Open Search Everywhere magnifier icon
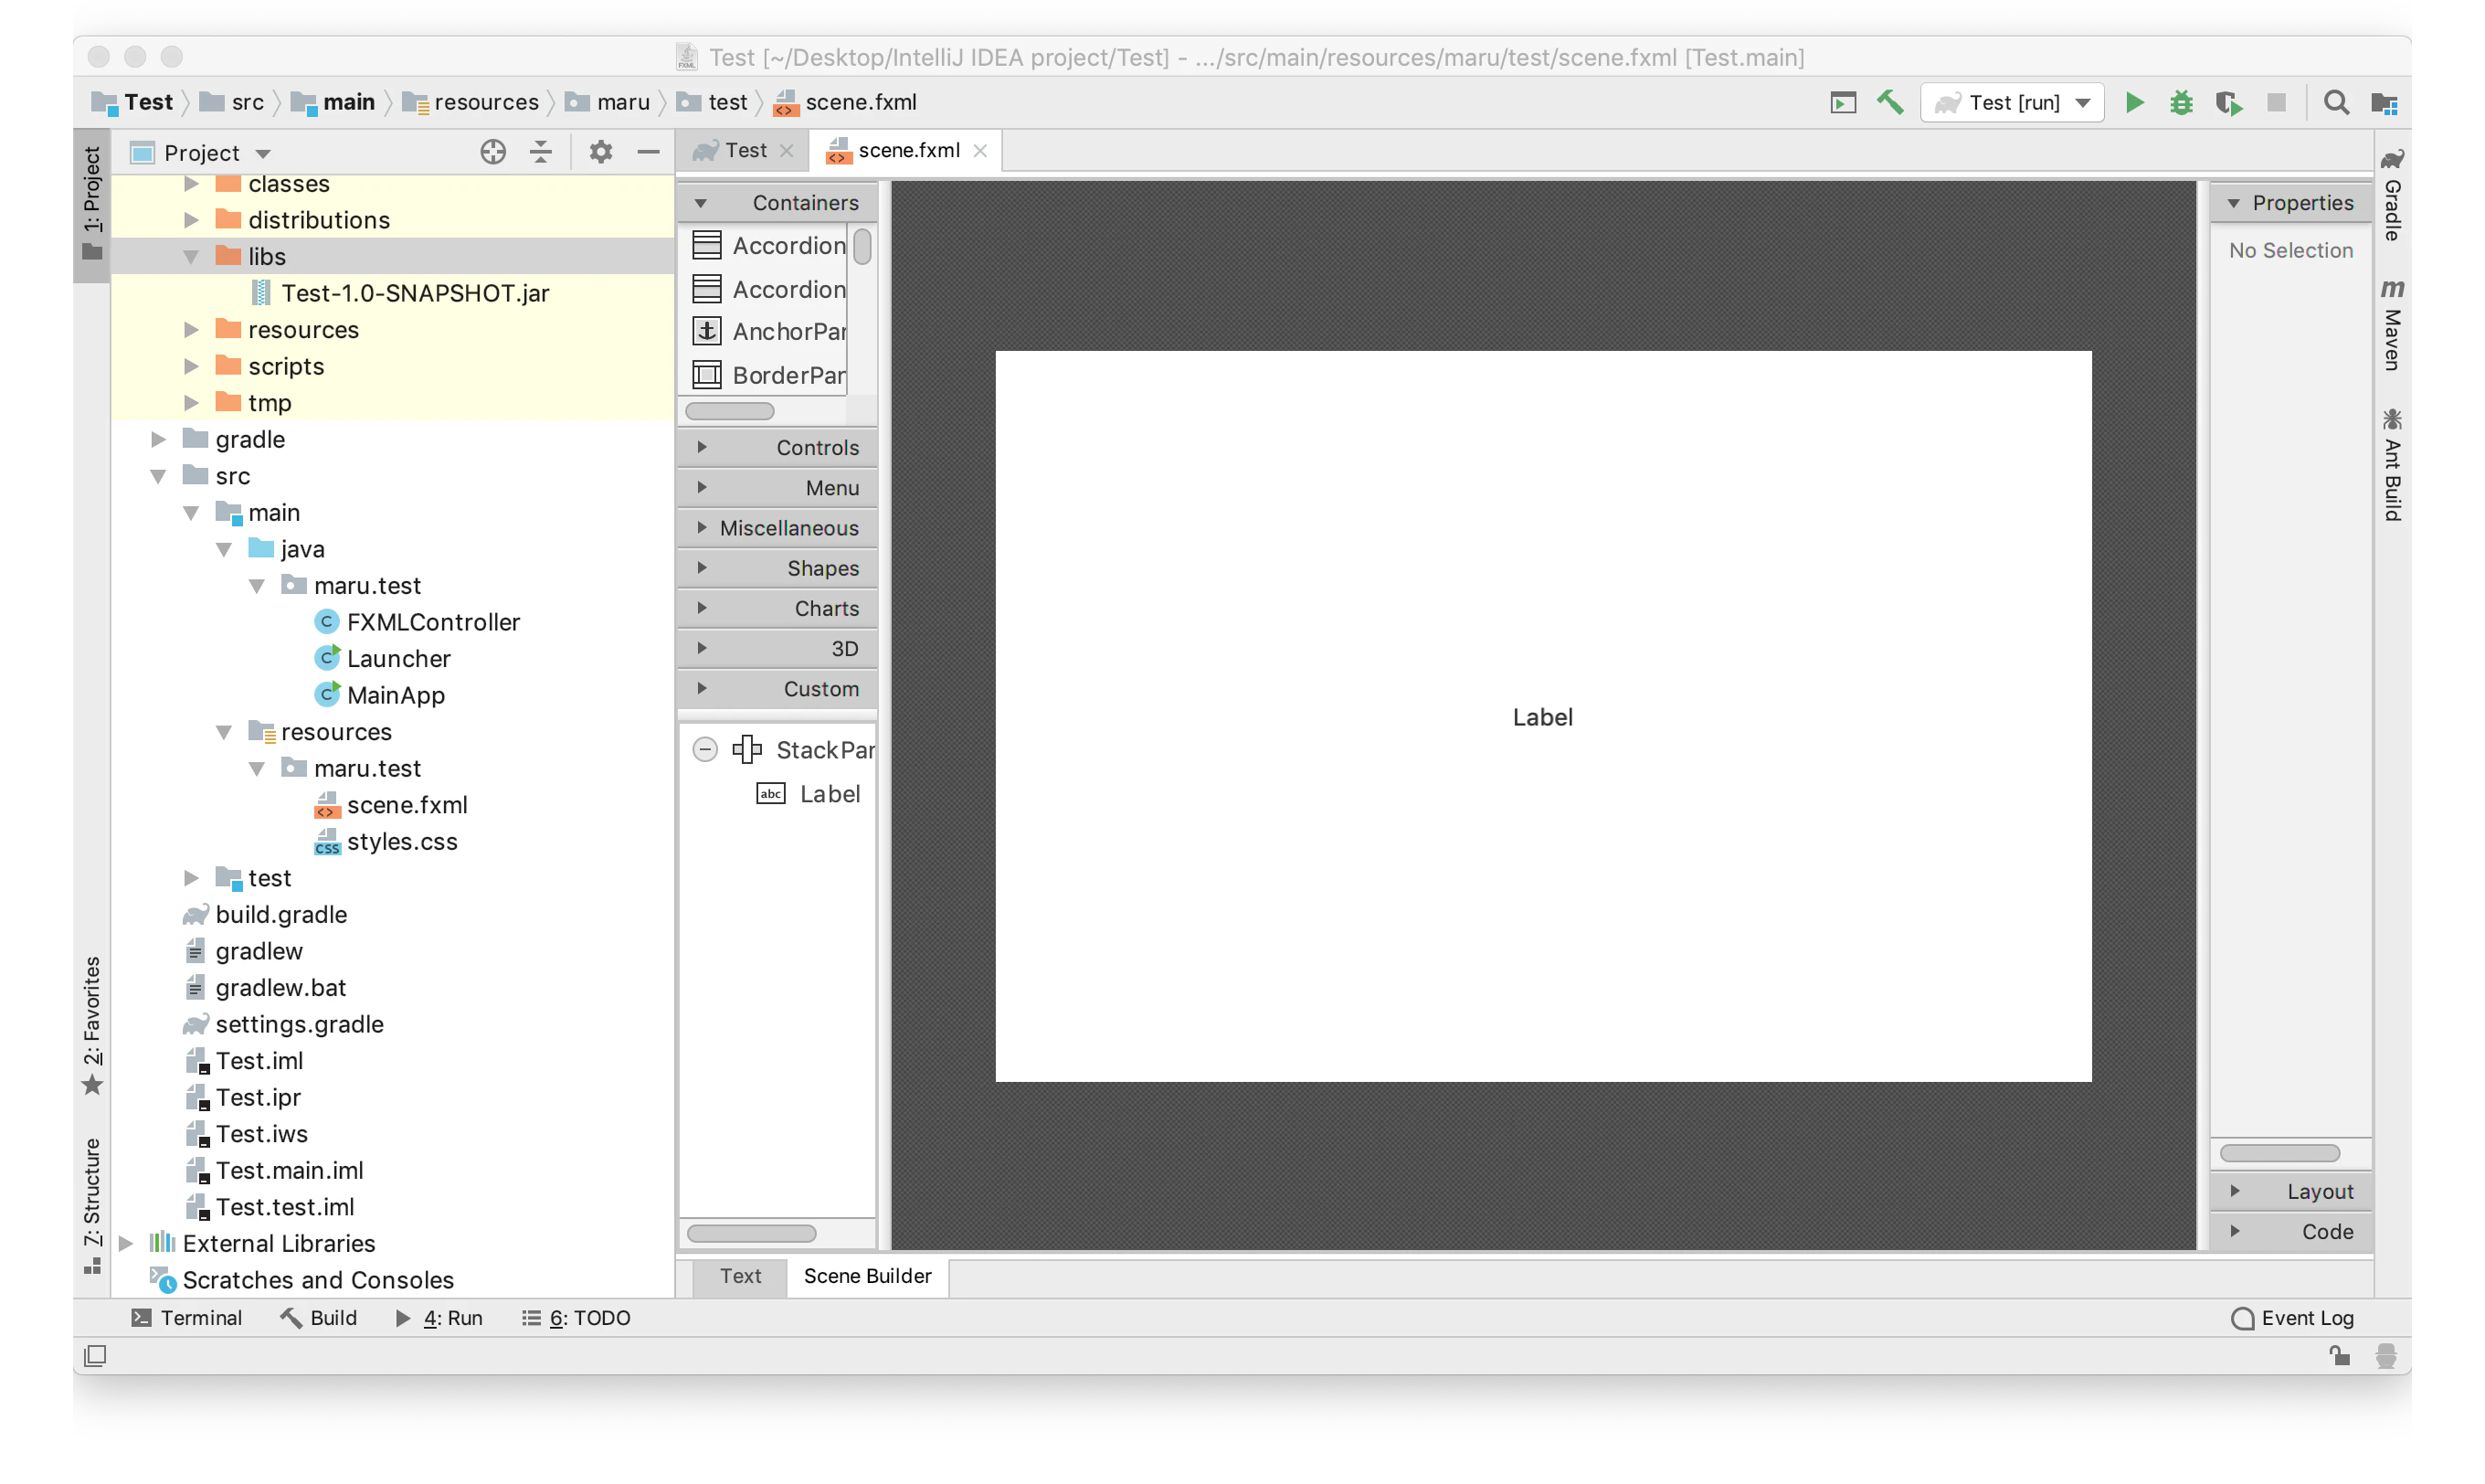 [2336, 102]
